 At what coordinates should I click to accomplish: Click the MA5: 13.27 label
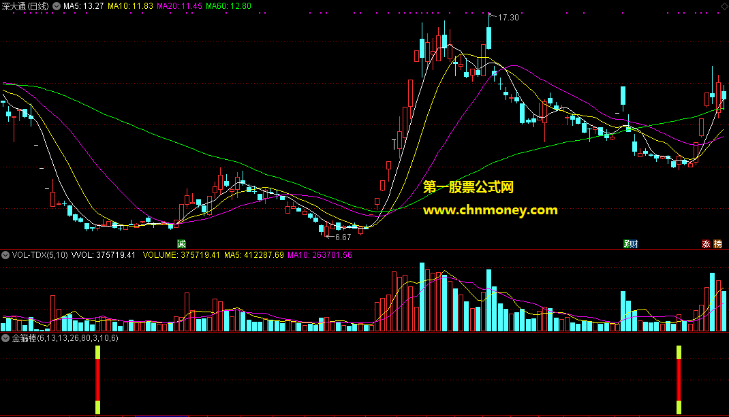pyautogui.click(x=84, y=6)
